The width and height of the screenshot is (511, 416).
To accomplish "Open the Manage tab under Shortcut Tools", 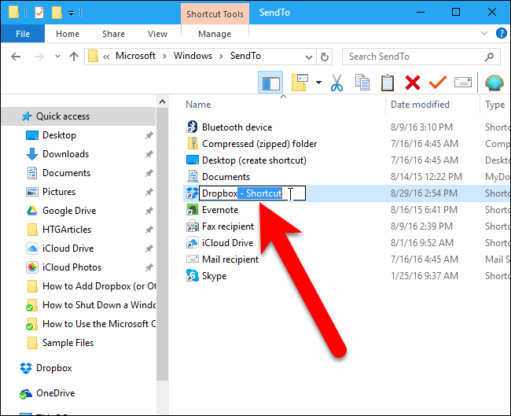I will [215, 34].
